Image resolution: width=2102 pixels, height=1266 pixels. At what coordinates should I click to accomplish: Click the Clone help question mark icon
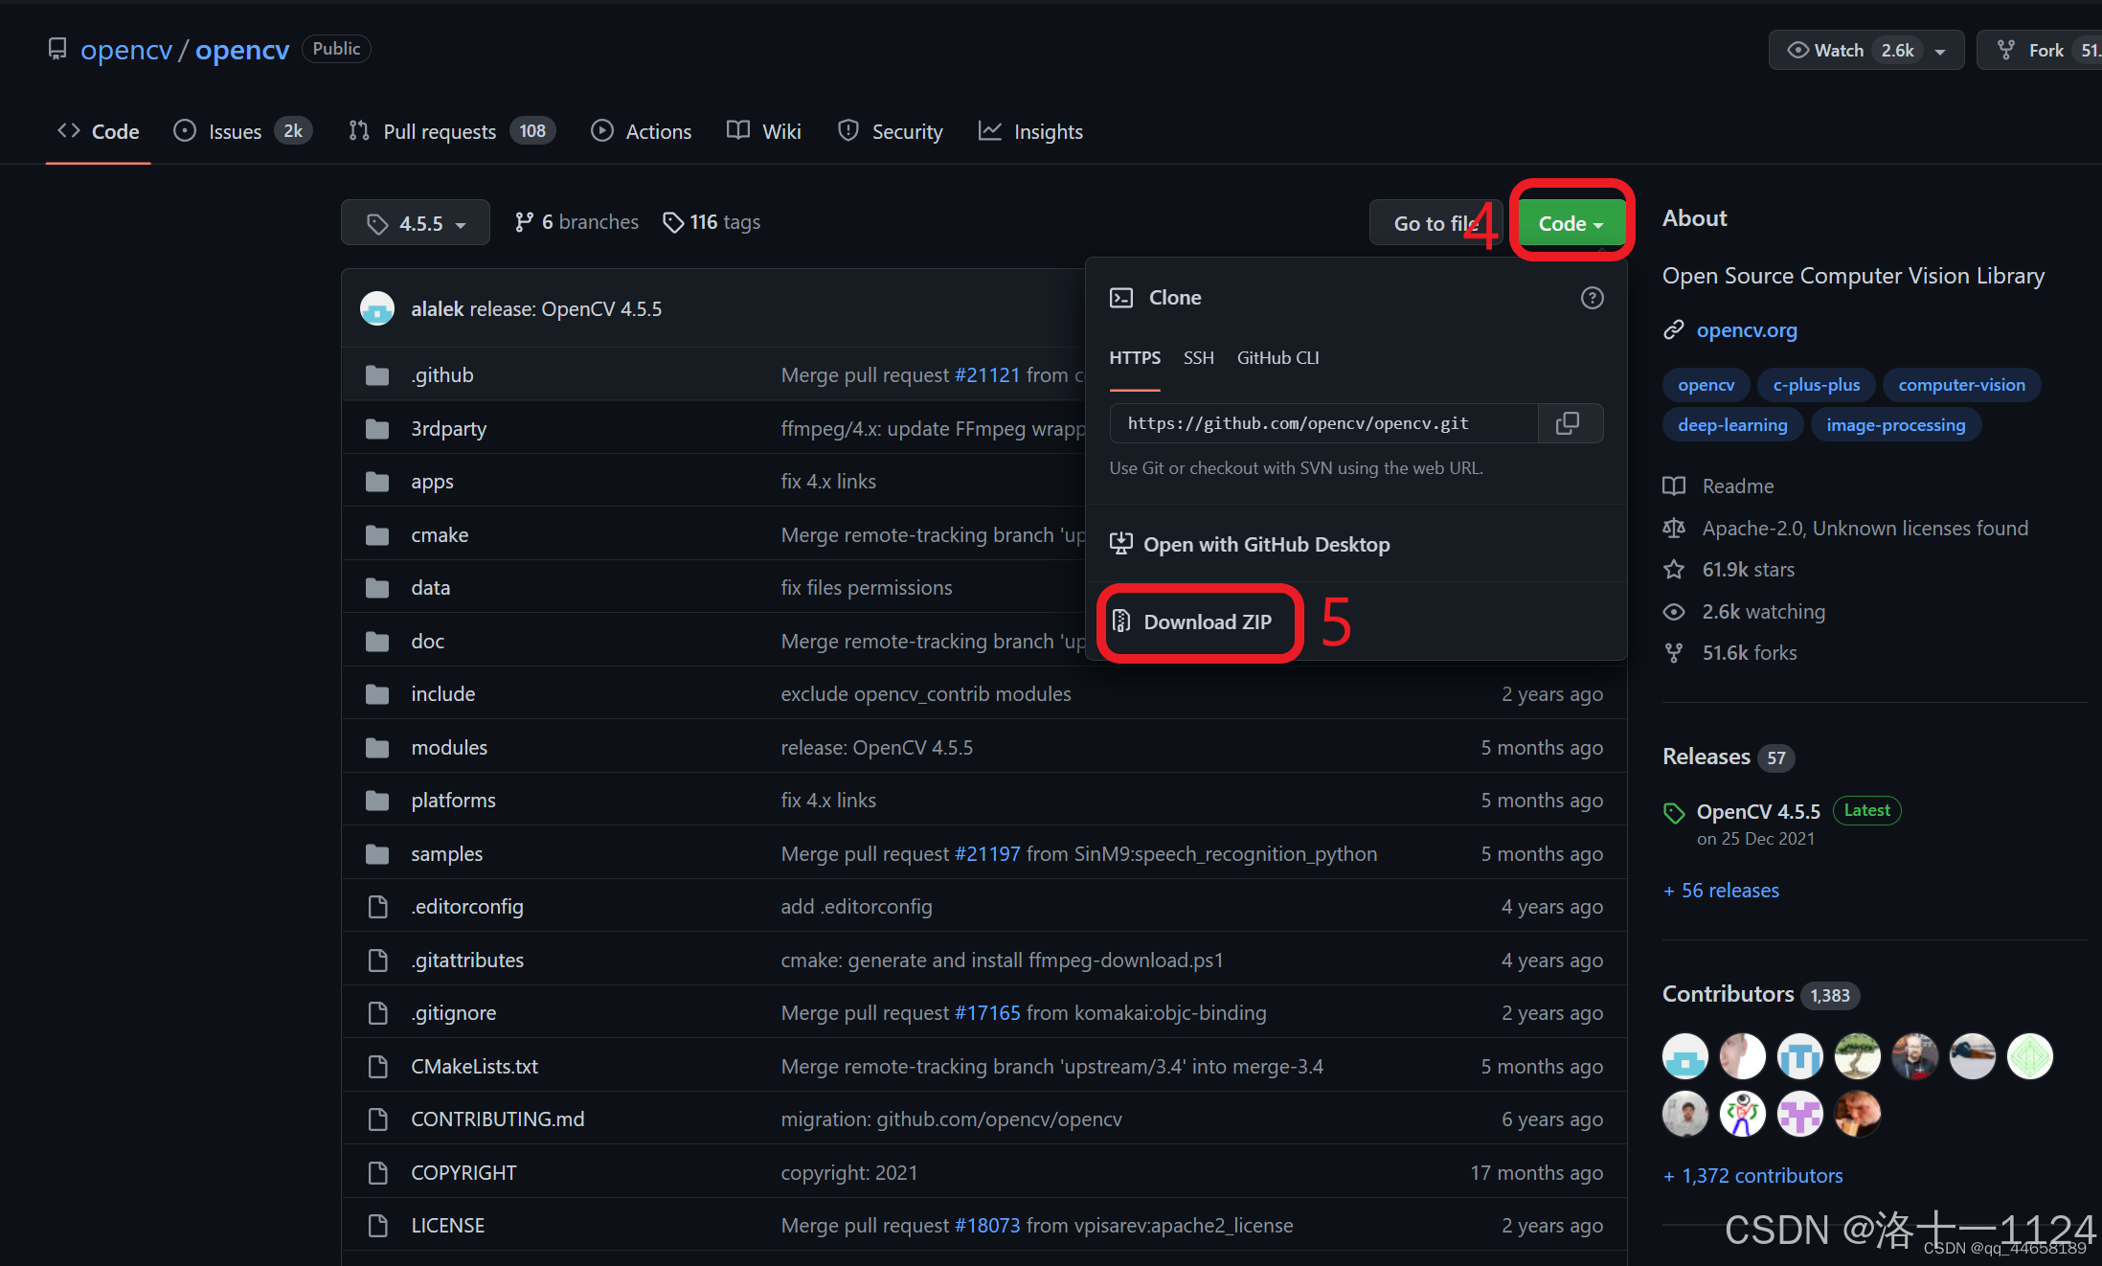point(1592,298)
